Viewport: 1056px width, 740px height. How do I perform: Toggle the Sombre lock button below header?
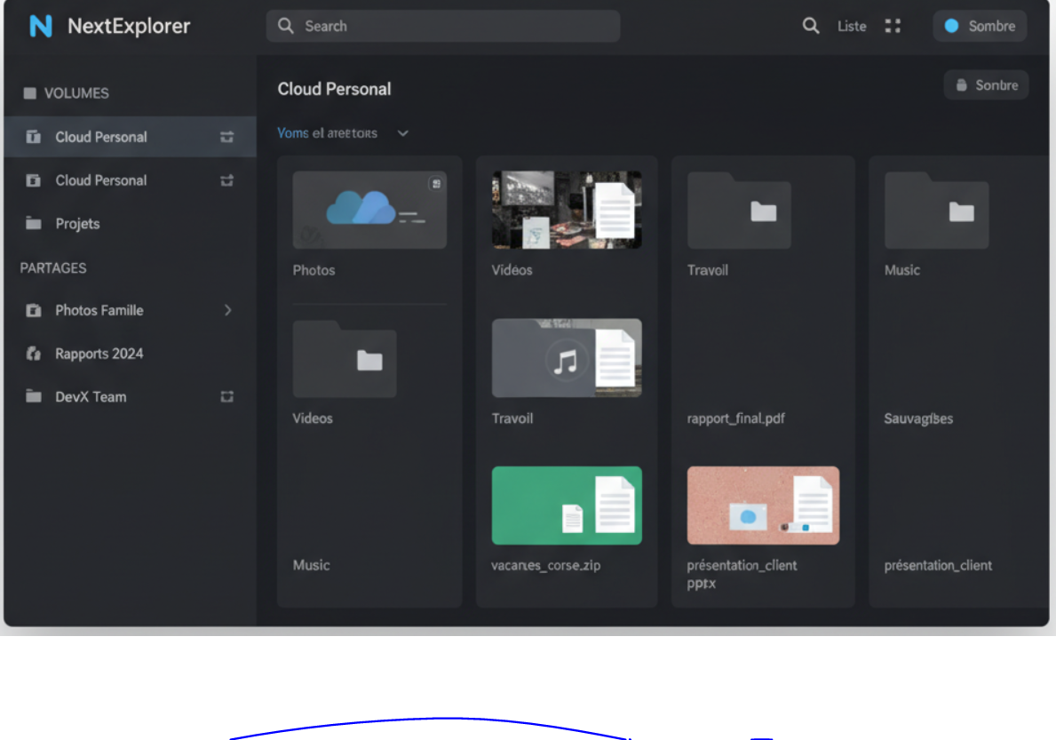pyautogui.click(x=986, y=85)
